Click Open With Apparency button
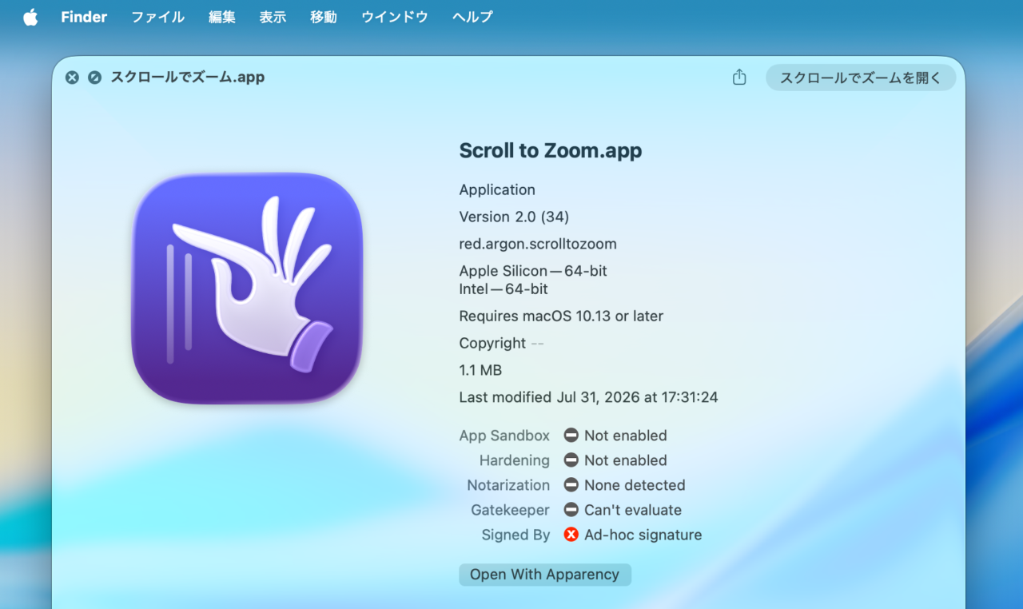 [545, 575]
